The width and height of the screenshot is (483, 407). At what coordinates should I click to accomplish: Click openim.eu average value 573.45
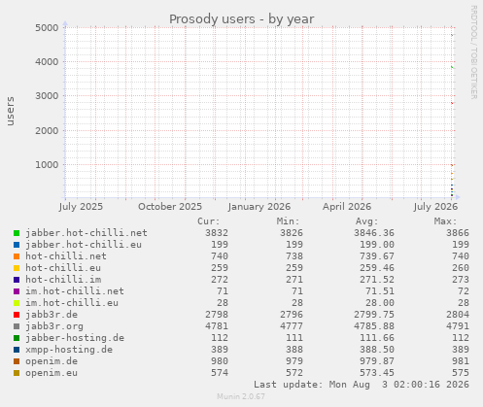click(377, 373)
